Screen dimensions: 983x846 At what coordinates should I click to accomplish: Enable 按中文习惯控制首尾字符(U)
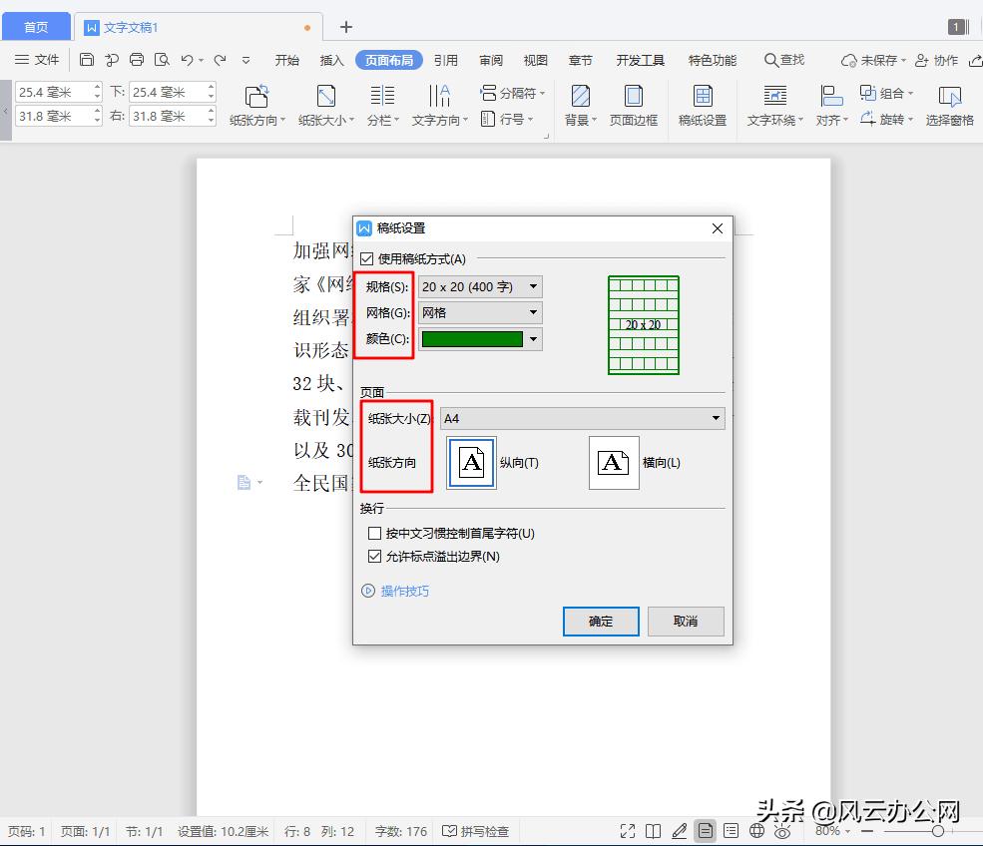376,534
